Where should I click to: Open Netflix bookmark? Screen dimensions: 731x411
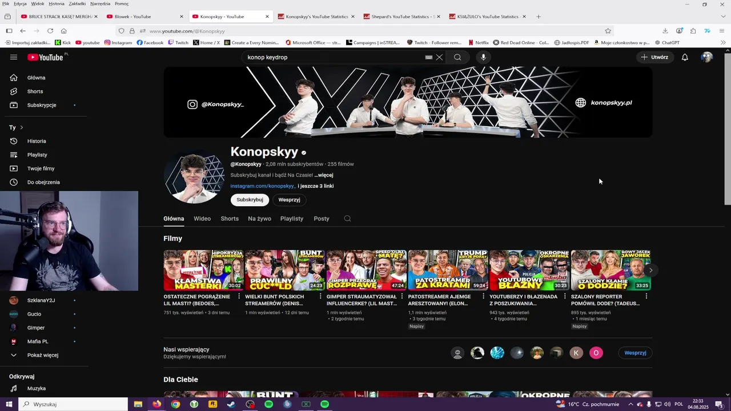pos(478,42)
